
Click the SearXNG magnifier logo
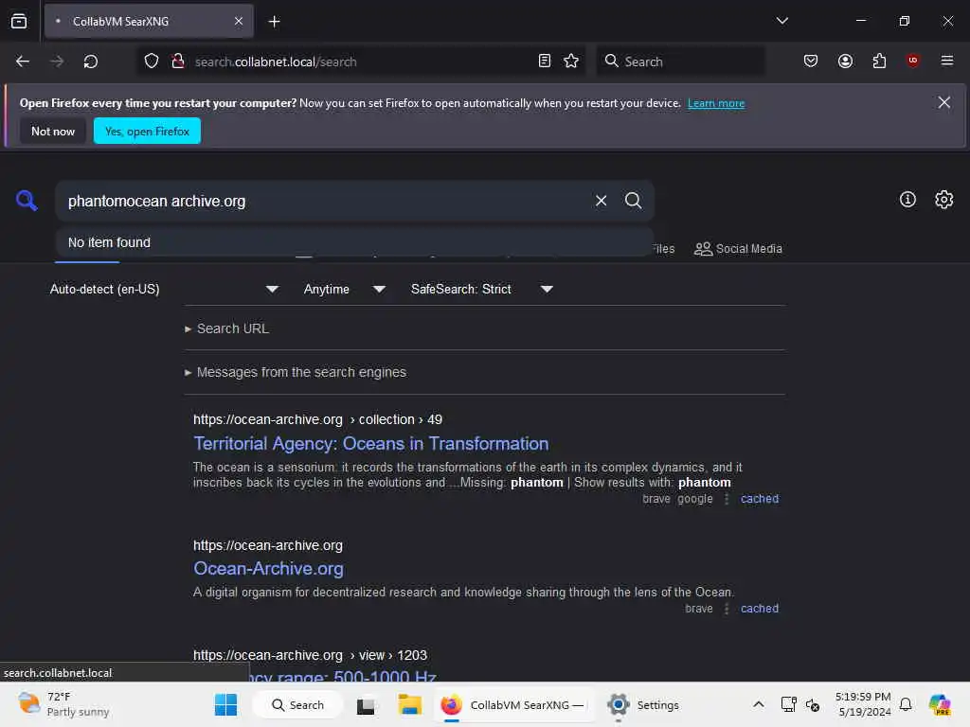27,201
